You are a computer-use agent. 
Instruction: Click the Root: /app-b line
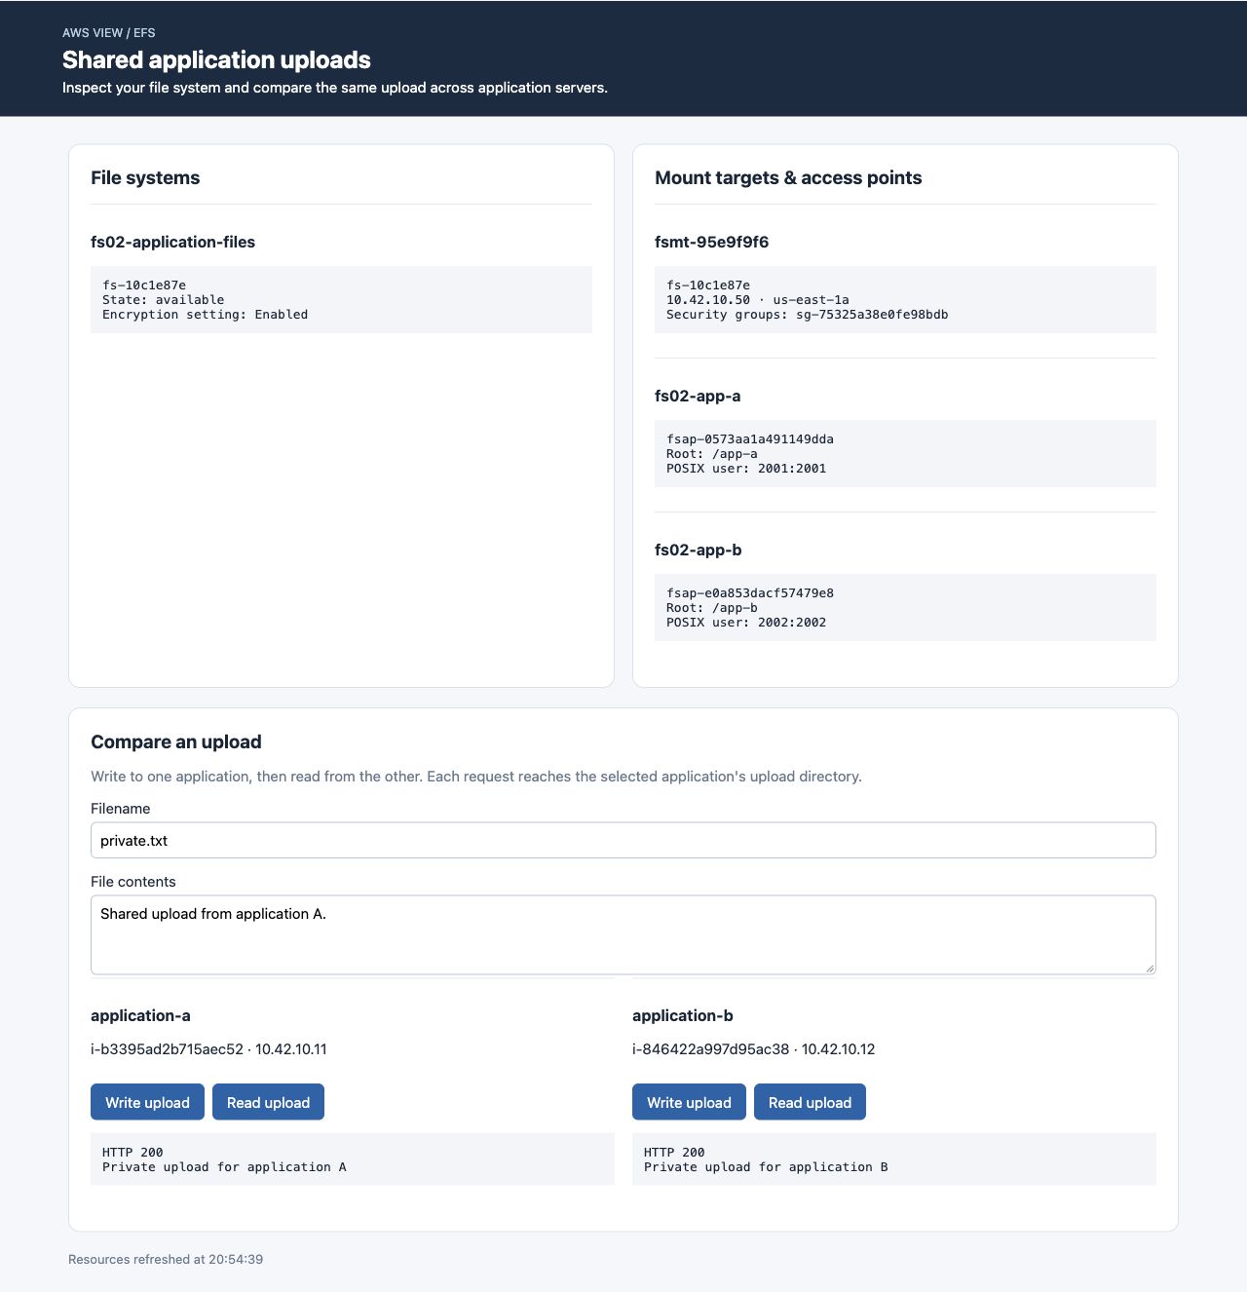[x=712, y=608]
